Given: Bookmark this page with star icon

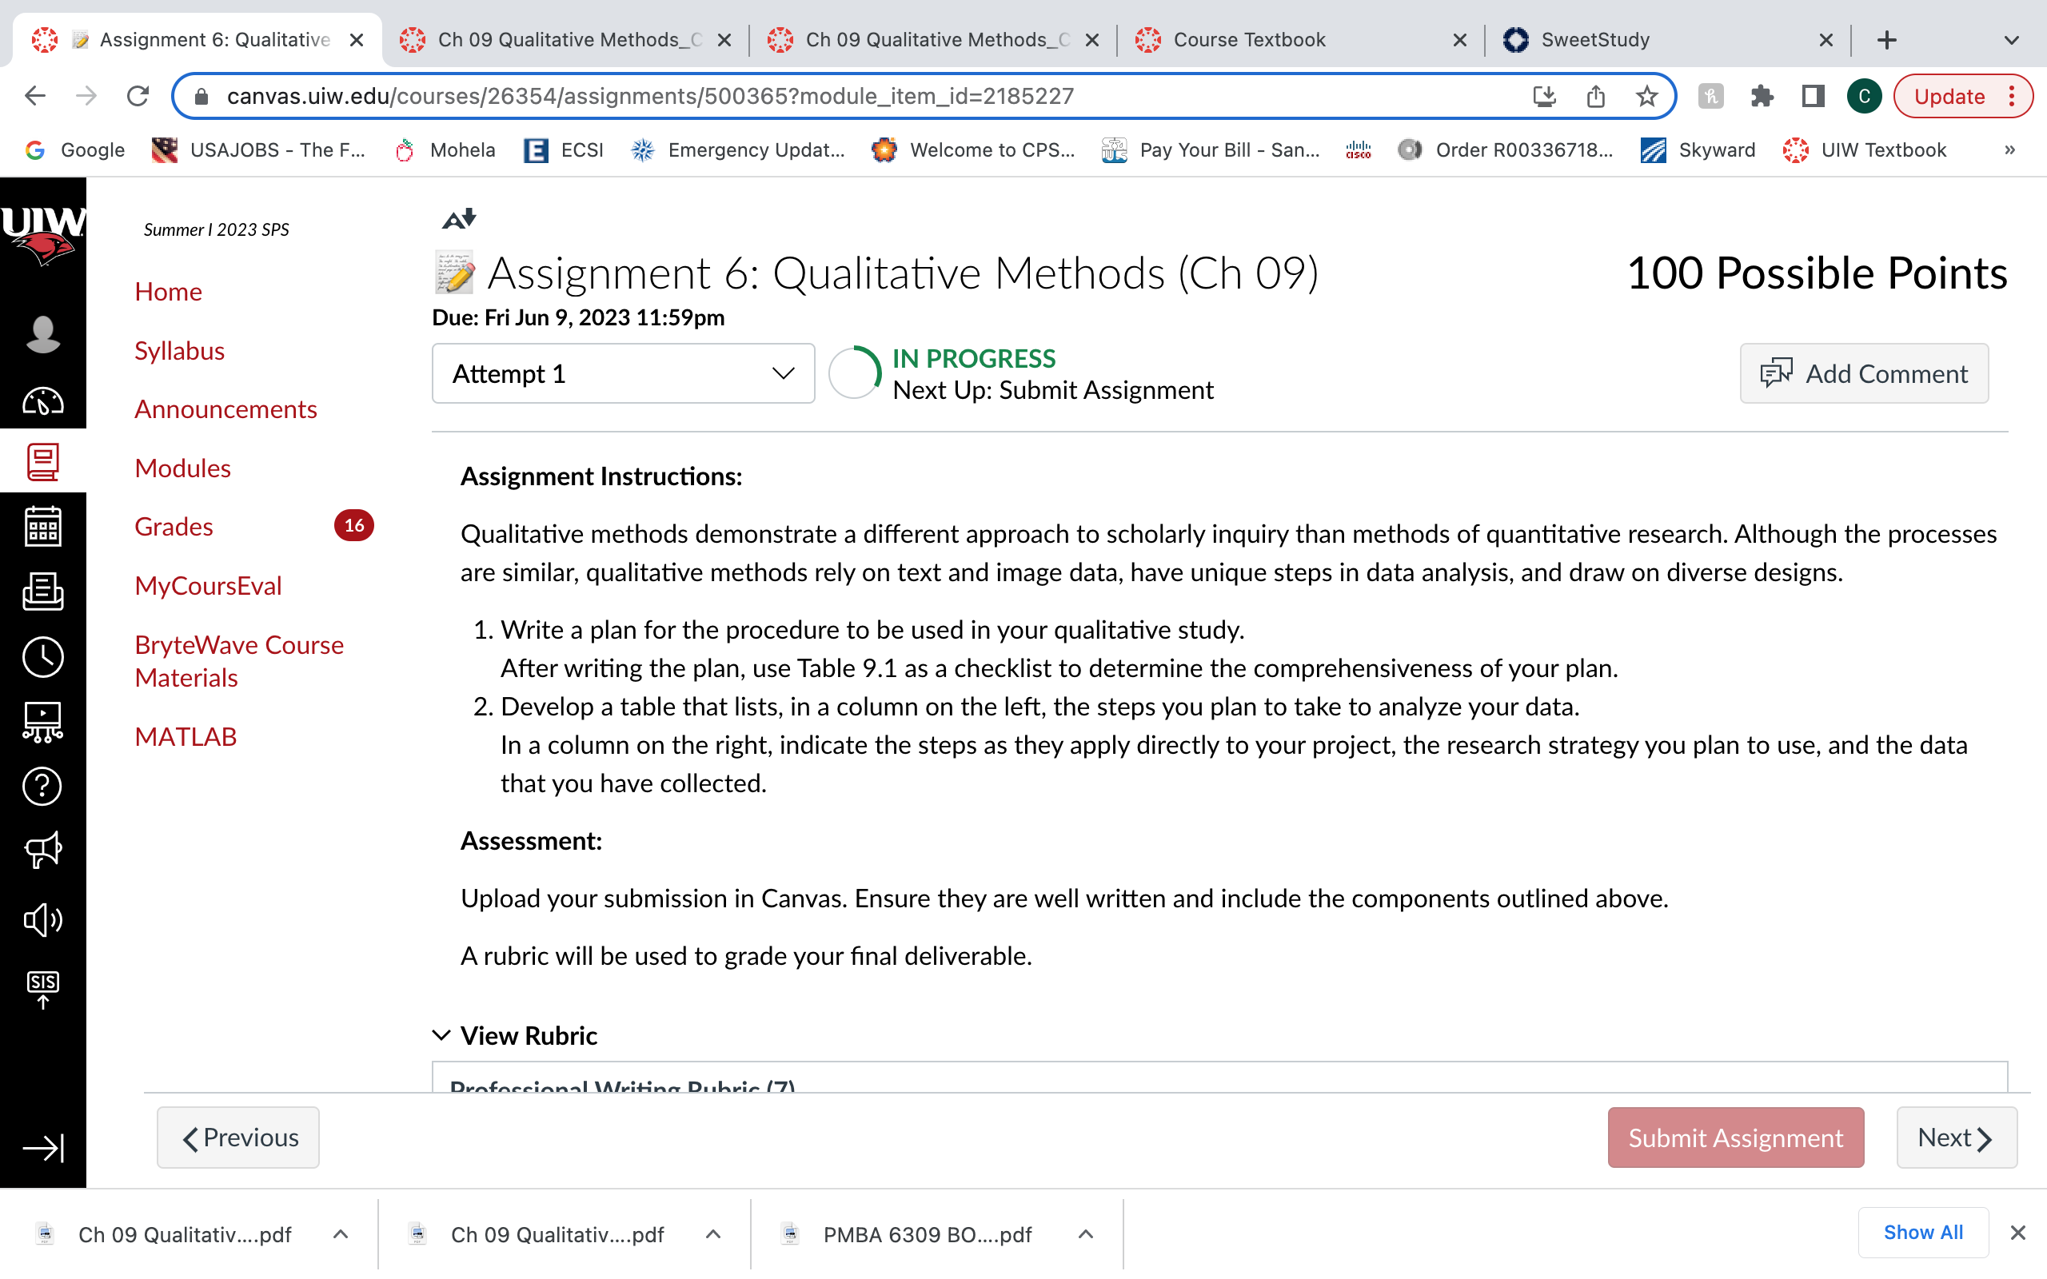Looking at the screenshot, I should click(1646, 97).
